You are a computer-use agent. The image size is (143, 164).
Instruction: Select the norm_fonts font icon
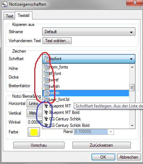tap(46, 67)
